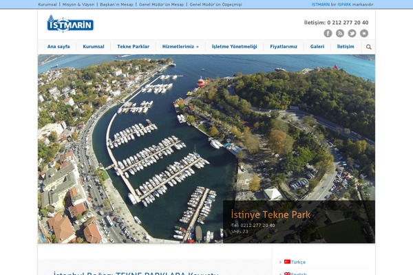Screen dimensions: 413x275
Task: Open the RSS feed icon
Action: coord(340,33)
